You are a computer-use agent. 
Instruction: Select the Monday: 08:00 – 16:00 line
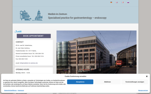[23, 73]
